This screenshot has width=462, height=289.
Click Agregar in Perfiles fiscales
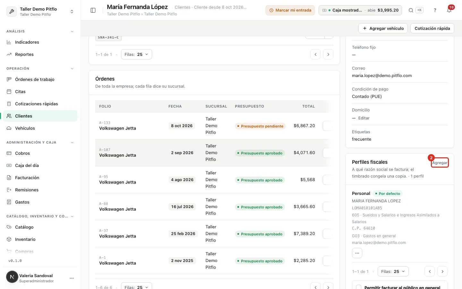tap(440, 163)
